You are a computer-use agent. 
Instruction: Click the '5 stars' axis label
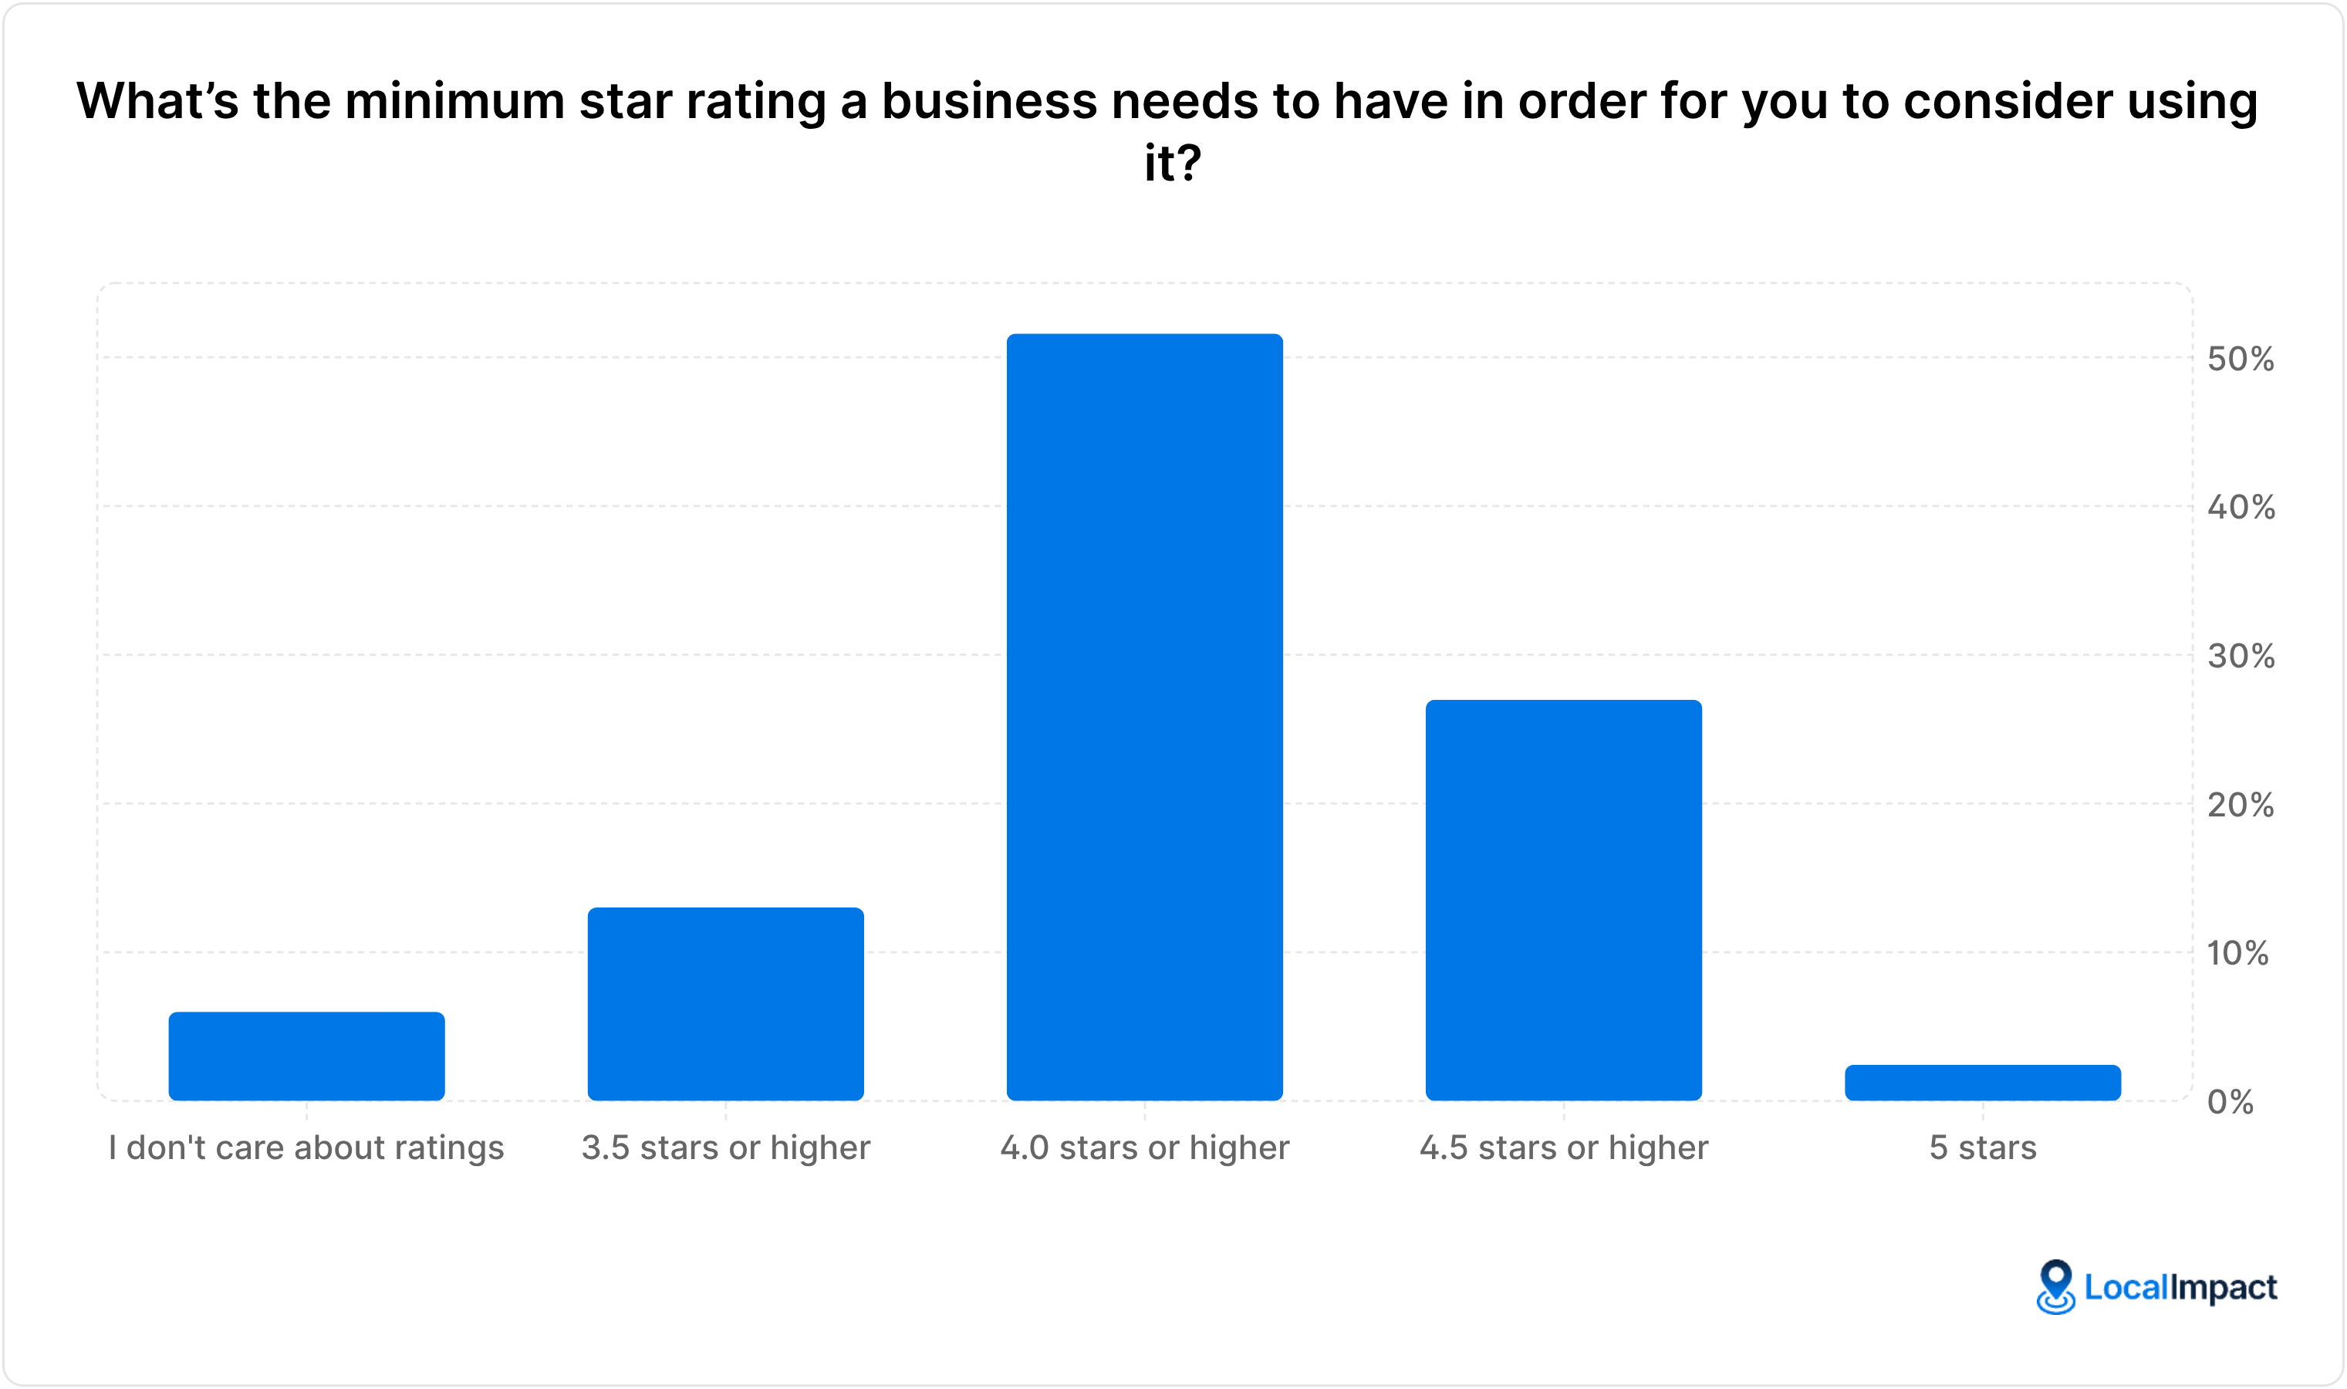click(1983, 1147)
